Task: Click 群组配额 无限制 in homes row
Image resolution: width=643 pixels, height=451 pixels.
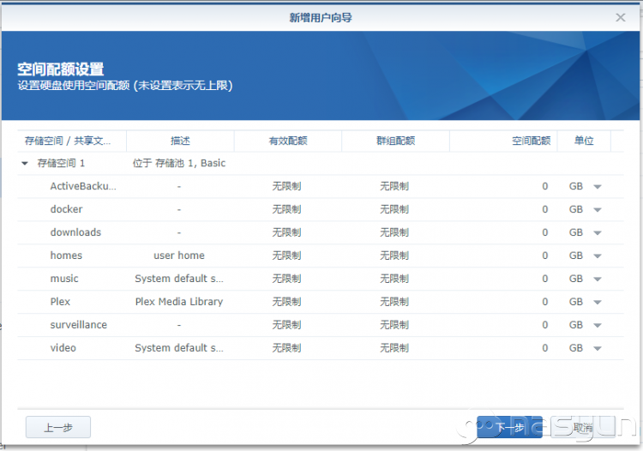Action: 394,256
